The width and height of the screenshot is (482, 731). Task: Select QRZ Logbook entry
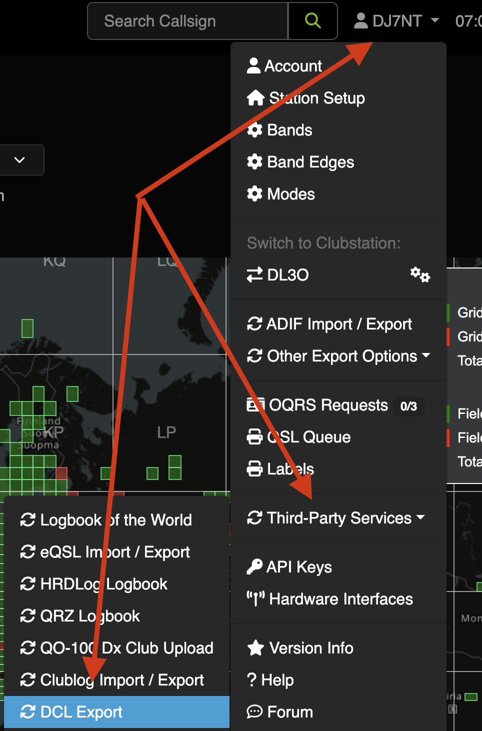coord(116,616)
